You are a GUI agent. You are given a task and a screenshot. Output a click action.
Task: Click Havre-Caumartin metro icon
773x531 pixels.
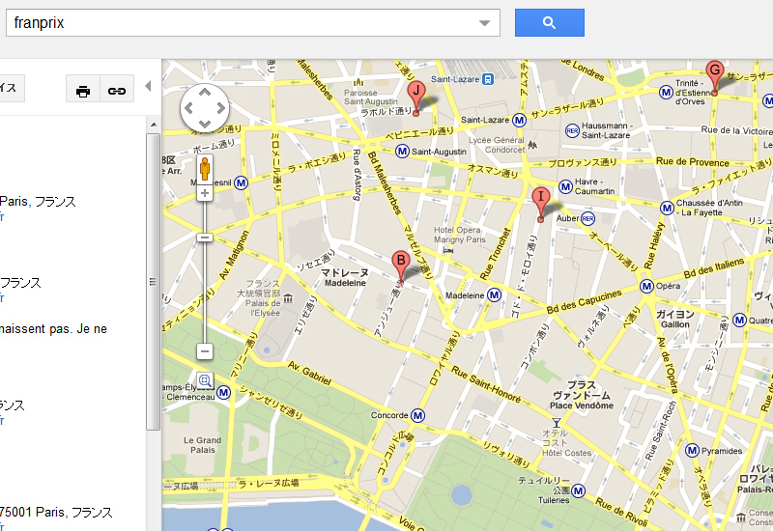point(565,187)
